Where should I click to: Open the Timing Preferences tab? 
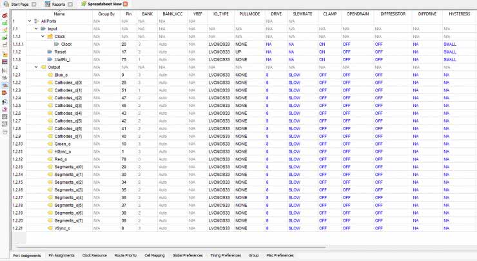pos(225,255)
